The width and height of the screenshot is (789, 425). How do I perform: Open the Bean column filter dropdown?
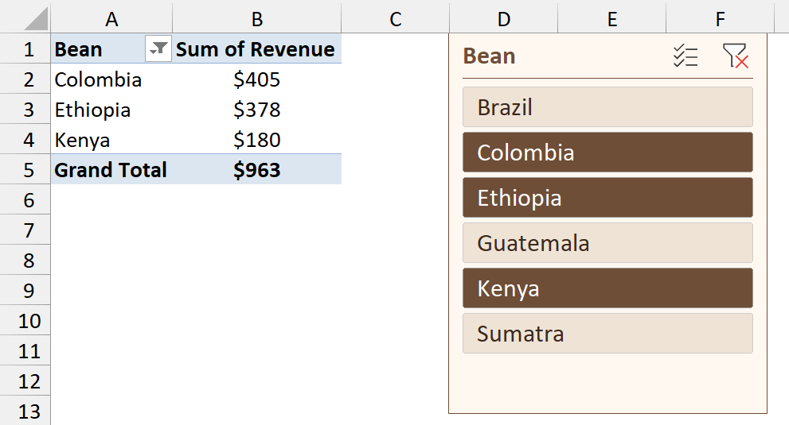pos(158,48)
